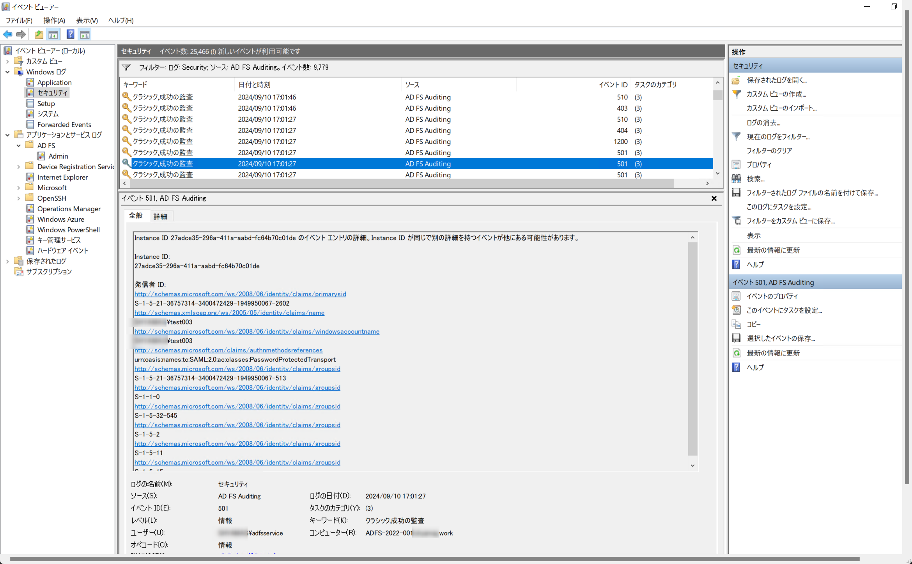This screenshot has height=564, width=912.
Task: Click the コピー icon in actions pane
Action: click(x=736, y=324)
